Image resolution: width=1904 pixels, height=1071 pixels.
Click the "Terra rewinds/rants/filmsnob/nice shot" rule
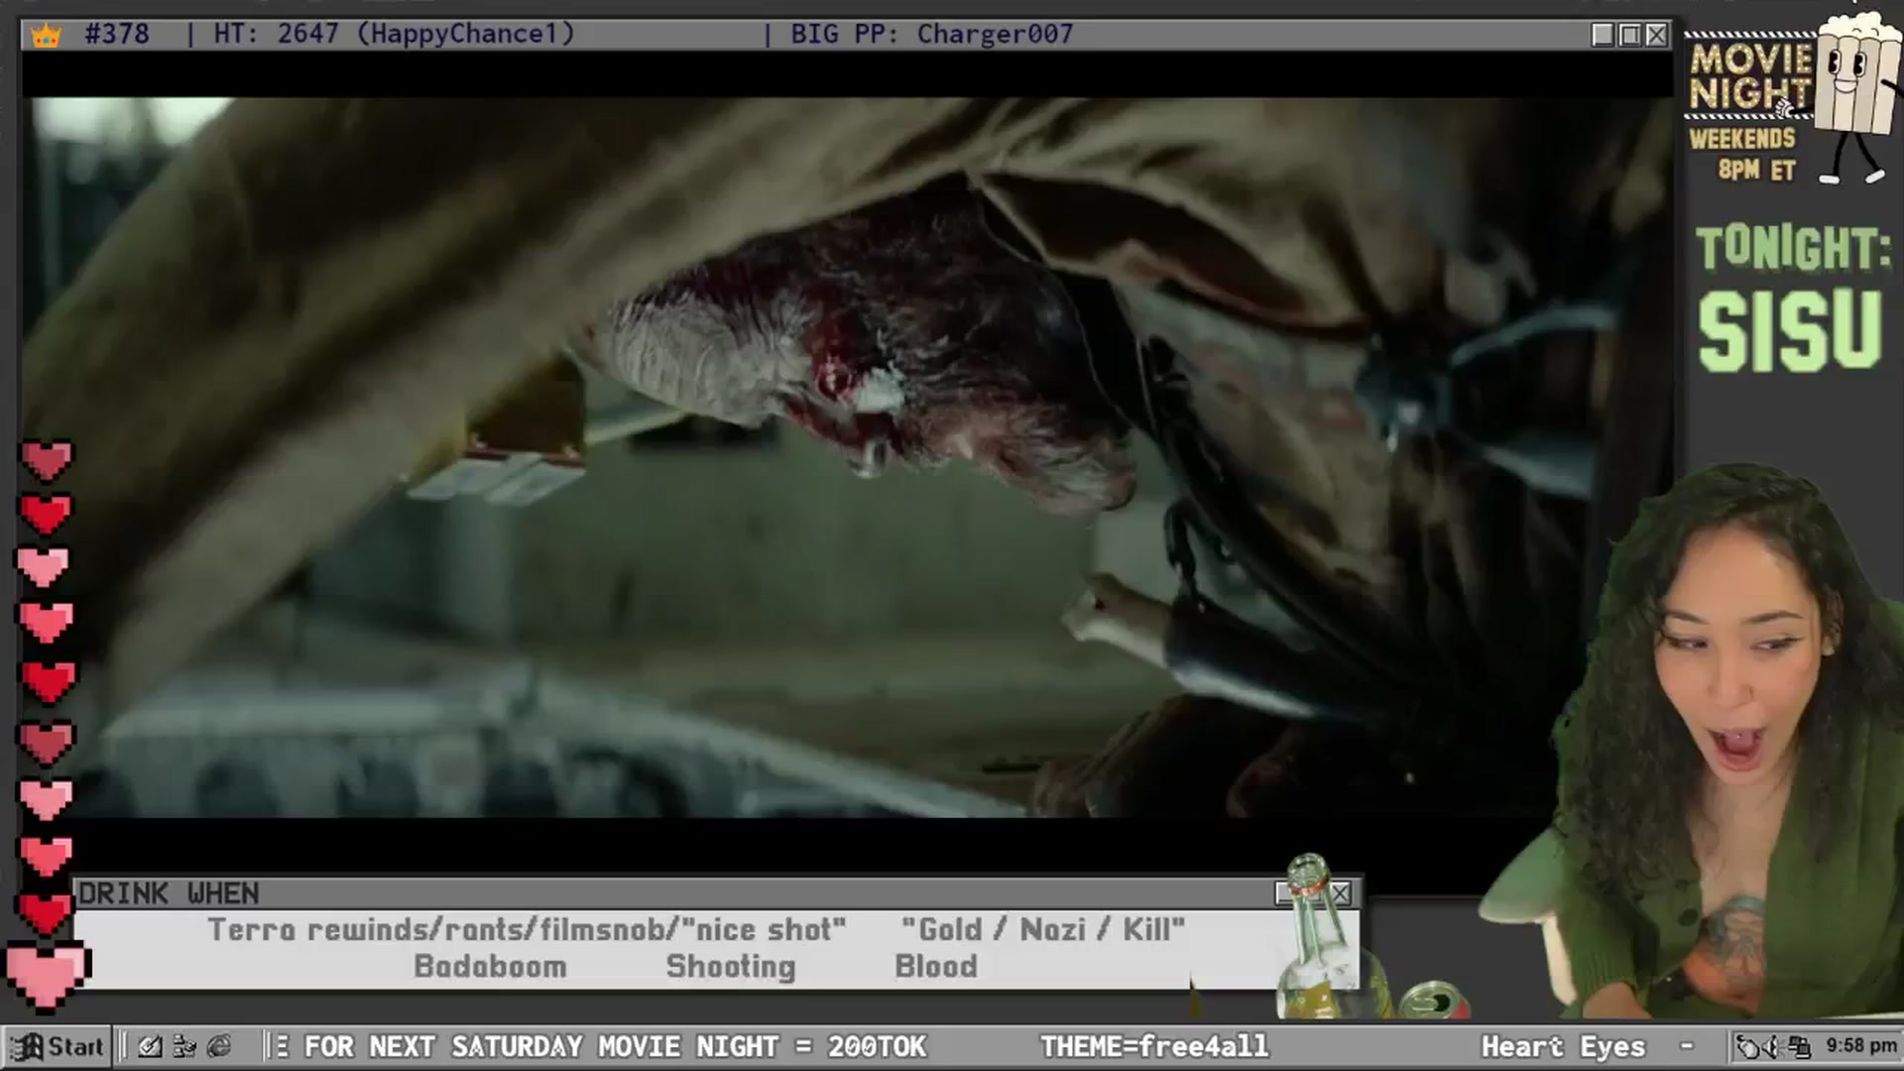(527, 930)
